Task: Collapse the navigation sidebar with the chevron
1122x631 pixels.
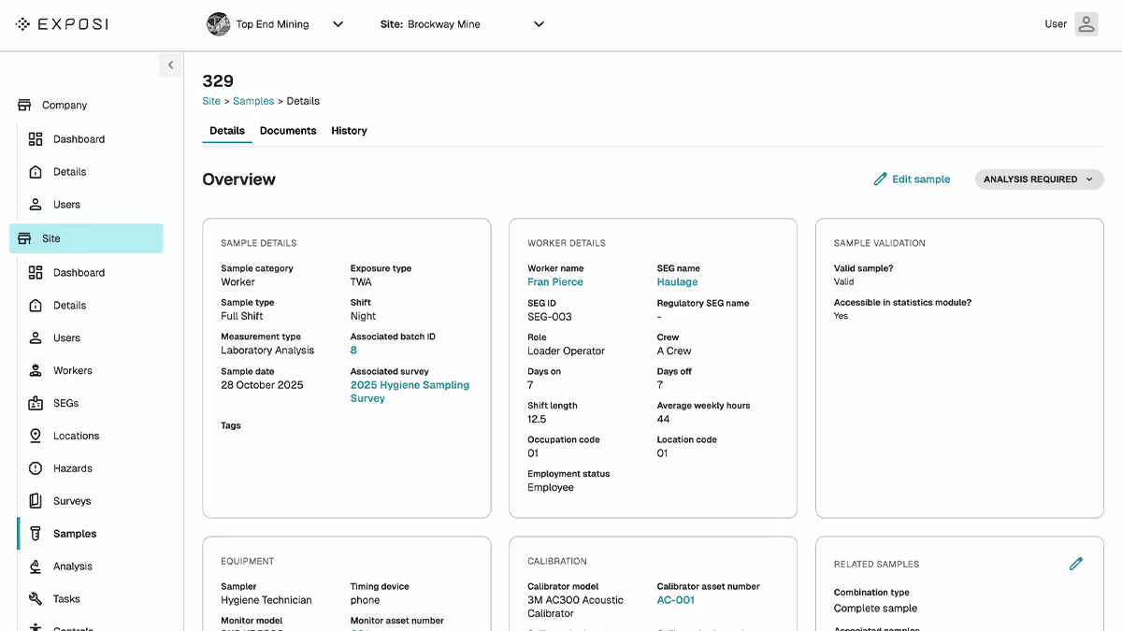Action: point(170,65)
